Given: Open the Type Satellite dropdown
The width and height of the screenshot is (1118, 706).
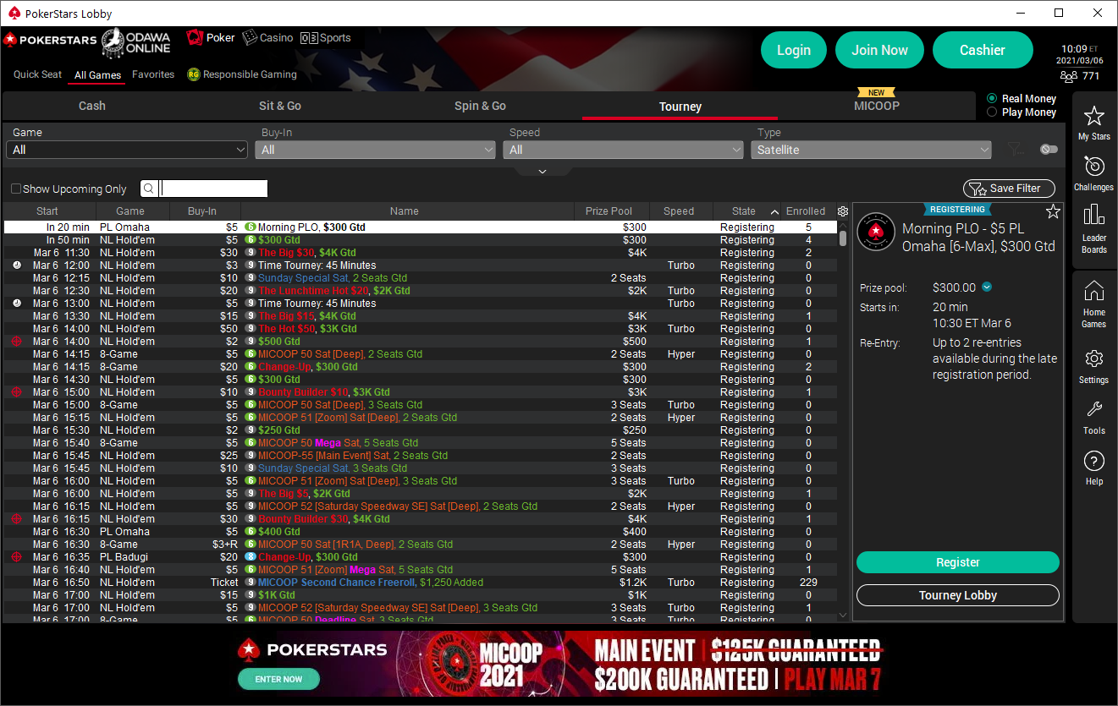Looking at the screenshot, I should tap(871, 150).
